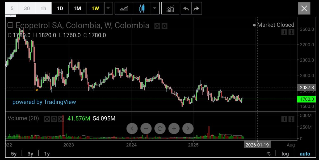
Task: Toggle Ecopetrol series visibility eye
Action: pos(157,26)
